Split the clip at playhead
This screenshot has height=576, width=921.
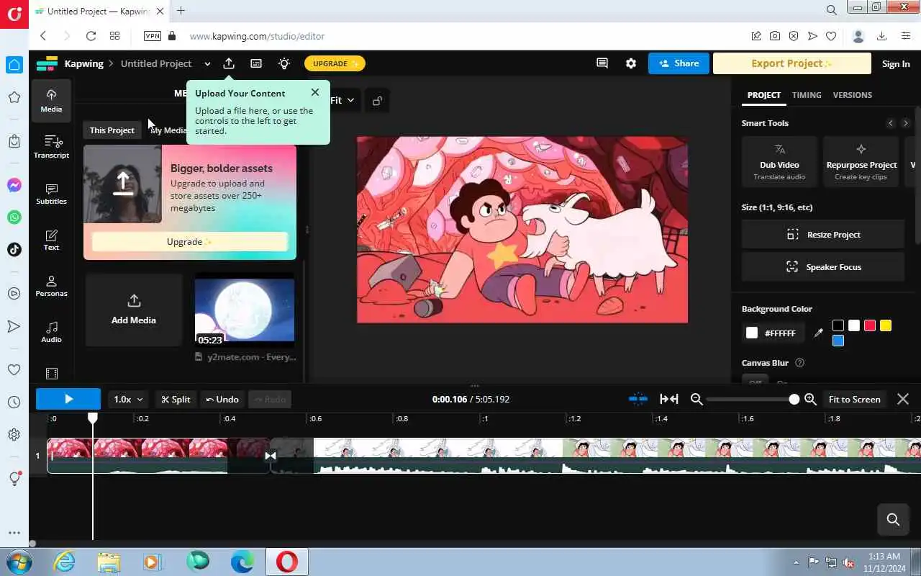click(176, 399)
